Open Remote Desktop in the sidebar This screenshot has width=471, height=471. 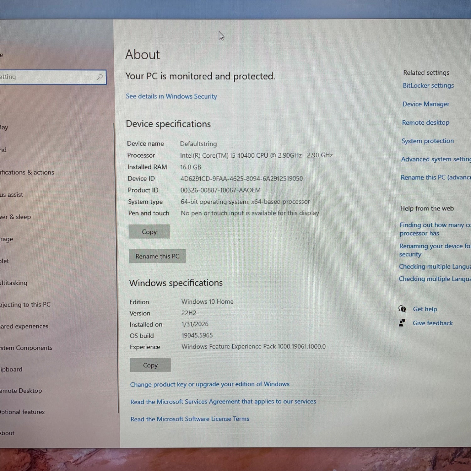pyautogui.click(x=21, y=391)
